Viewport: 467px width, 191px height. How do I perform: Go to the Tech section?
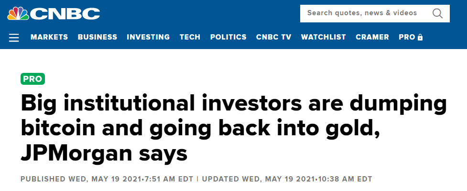190,37
